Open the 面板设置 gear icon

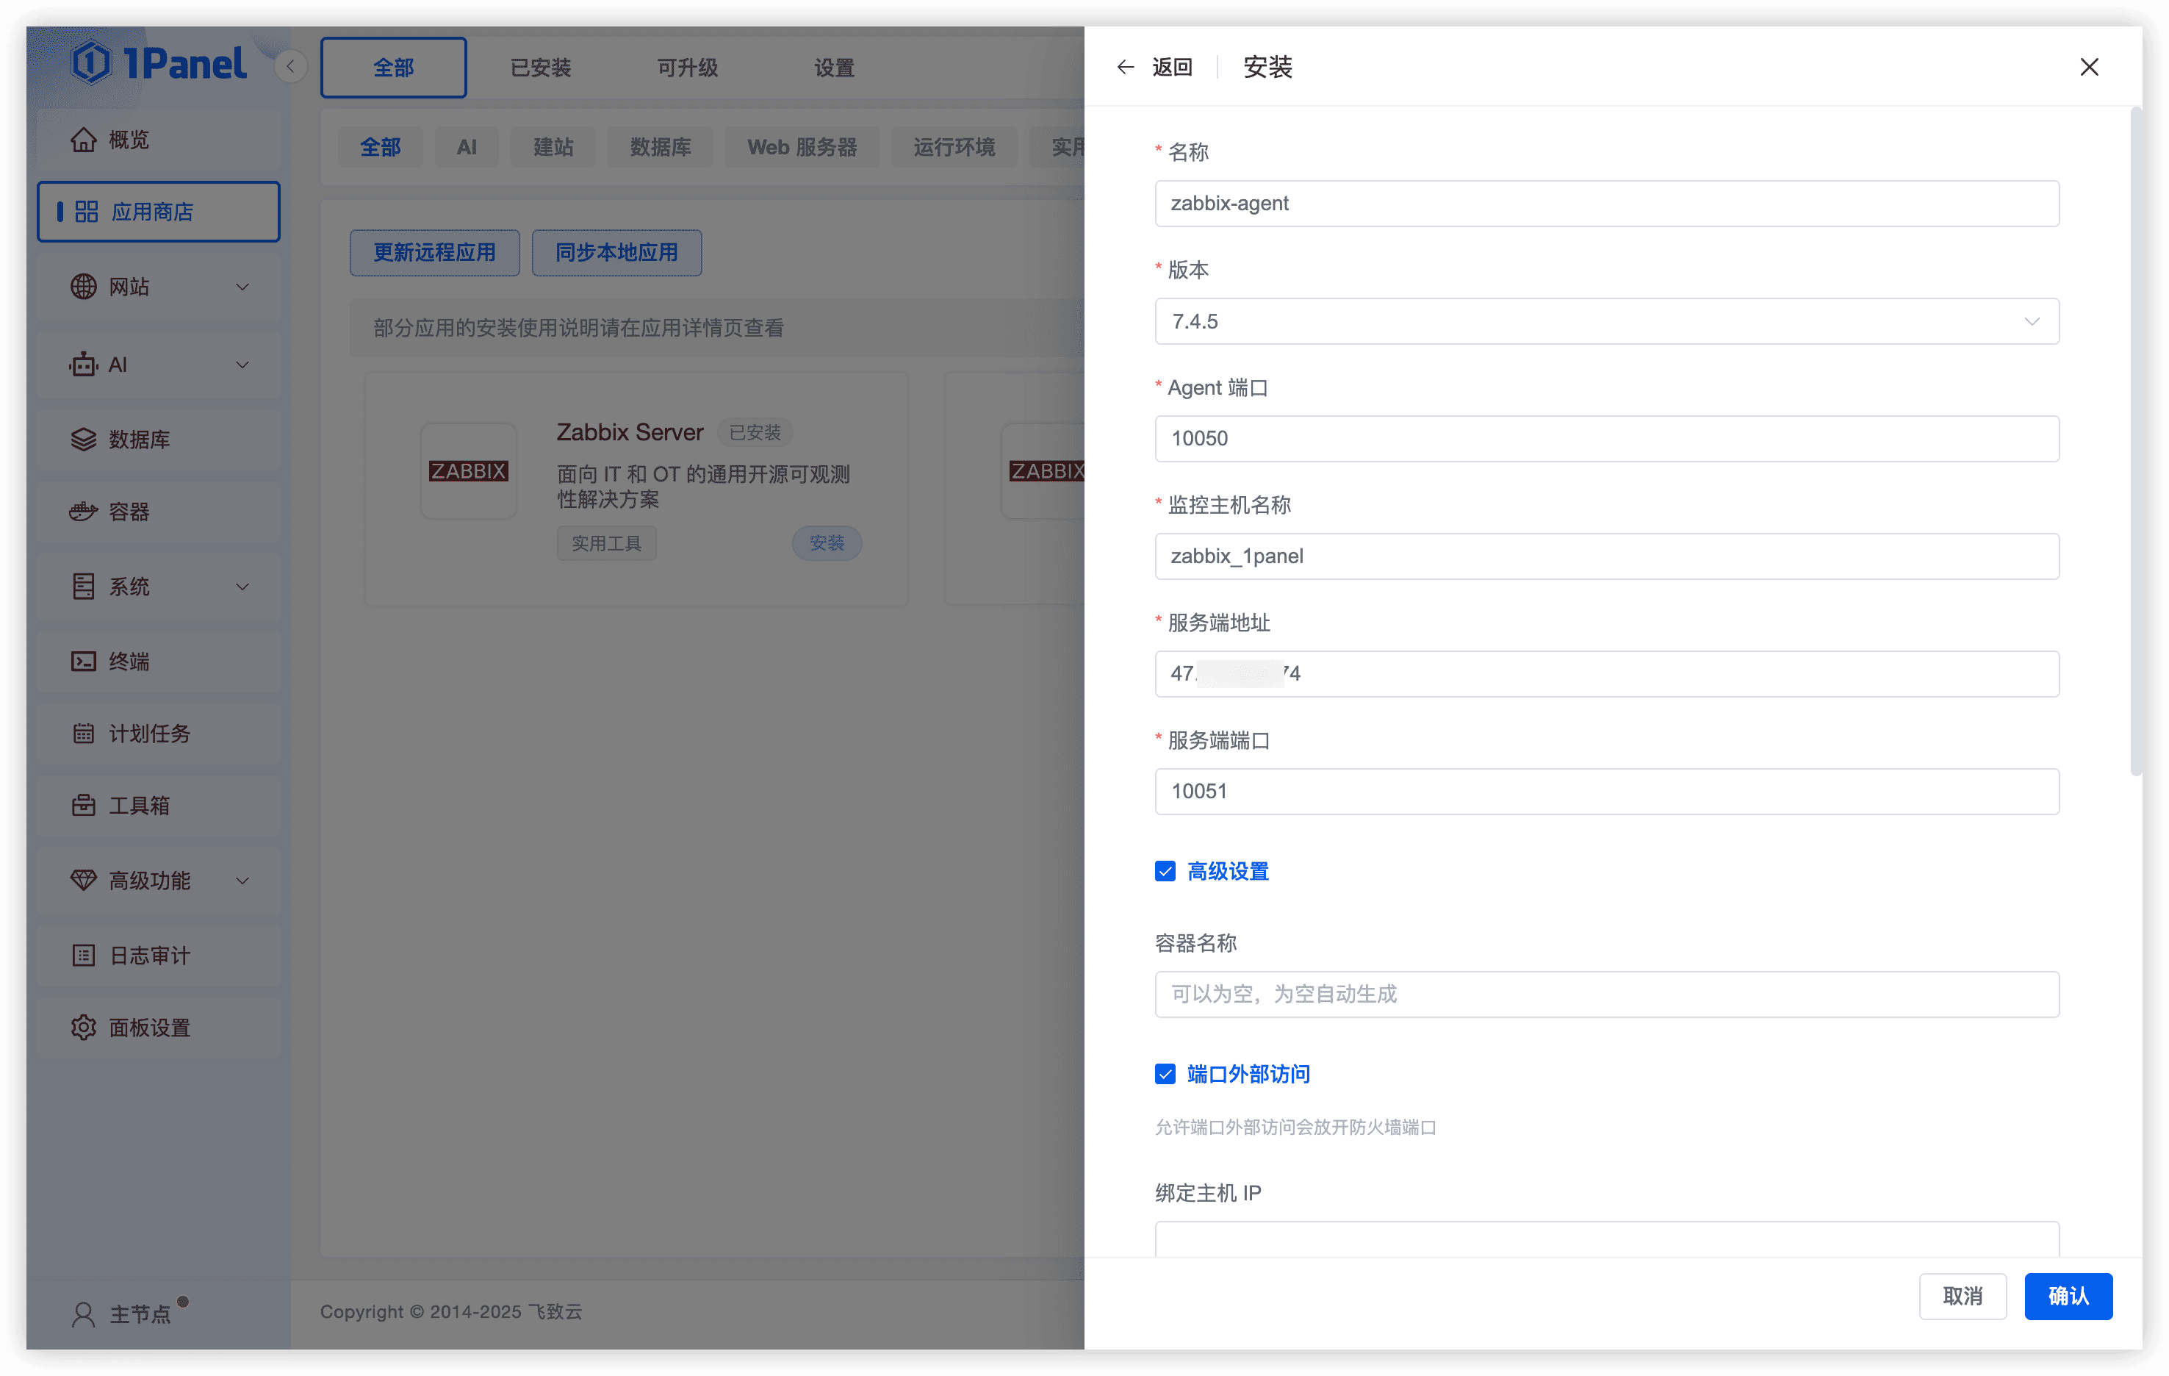[x=84, y=1028]
